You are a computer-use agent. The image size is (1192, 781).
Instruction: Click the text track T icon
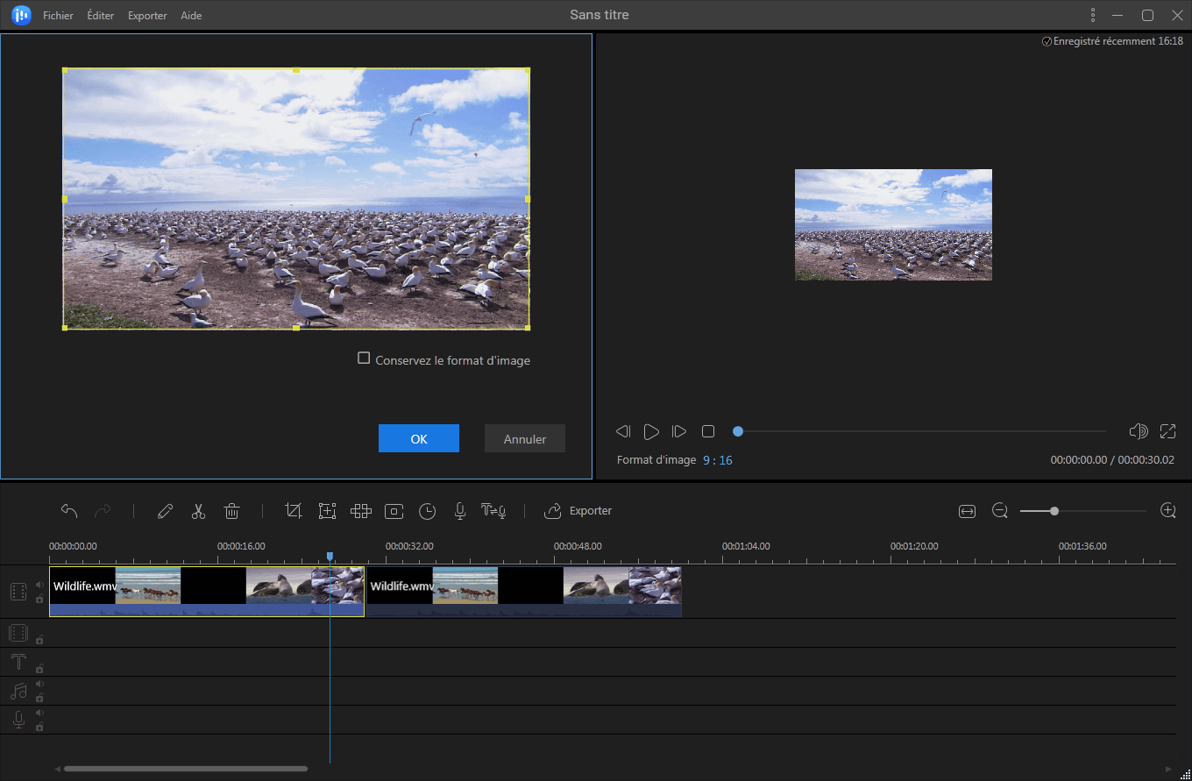(18, 662)
